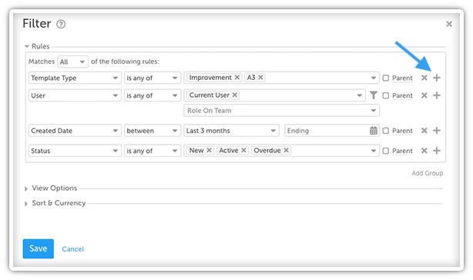Change the Last 3 months date range dropdown
The image size is (473, 280).
231,131
